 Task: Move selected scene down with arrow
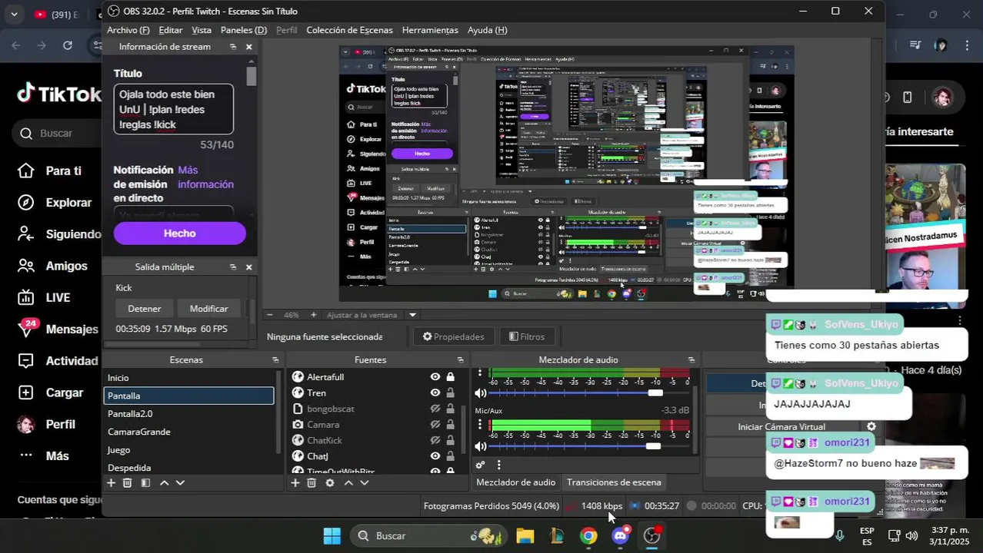coord(180,483)
